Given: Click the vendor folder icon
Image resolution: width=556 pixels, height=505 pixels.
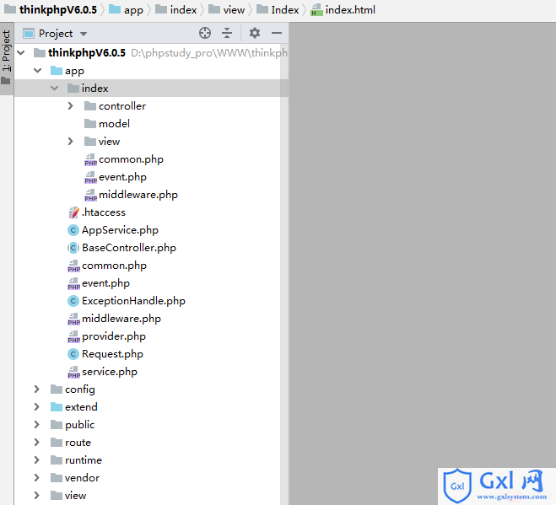Looking at the screenshot, I should click(56, 478).
